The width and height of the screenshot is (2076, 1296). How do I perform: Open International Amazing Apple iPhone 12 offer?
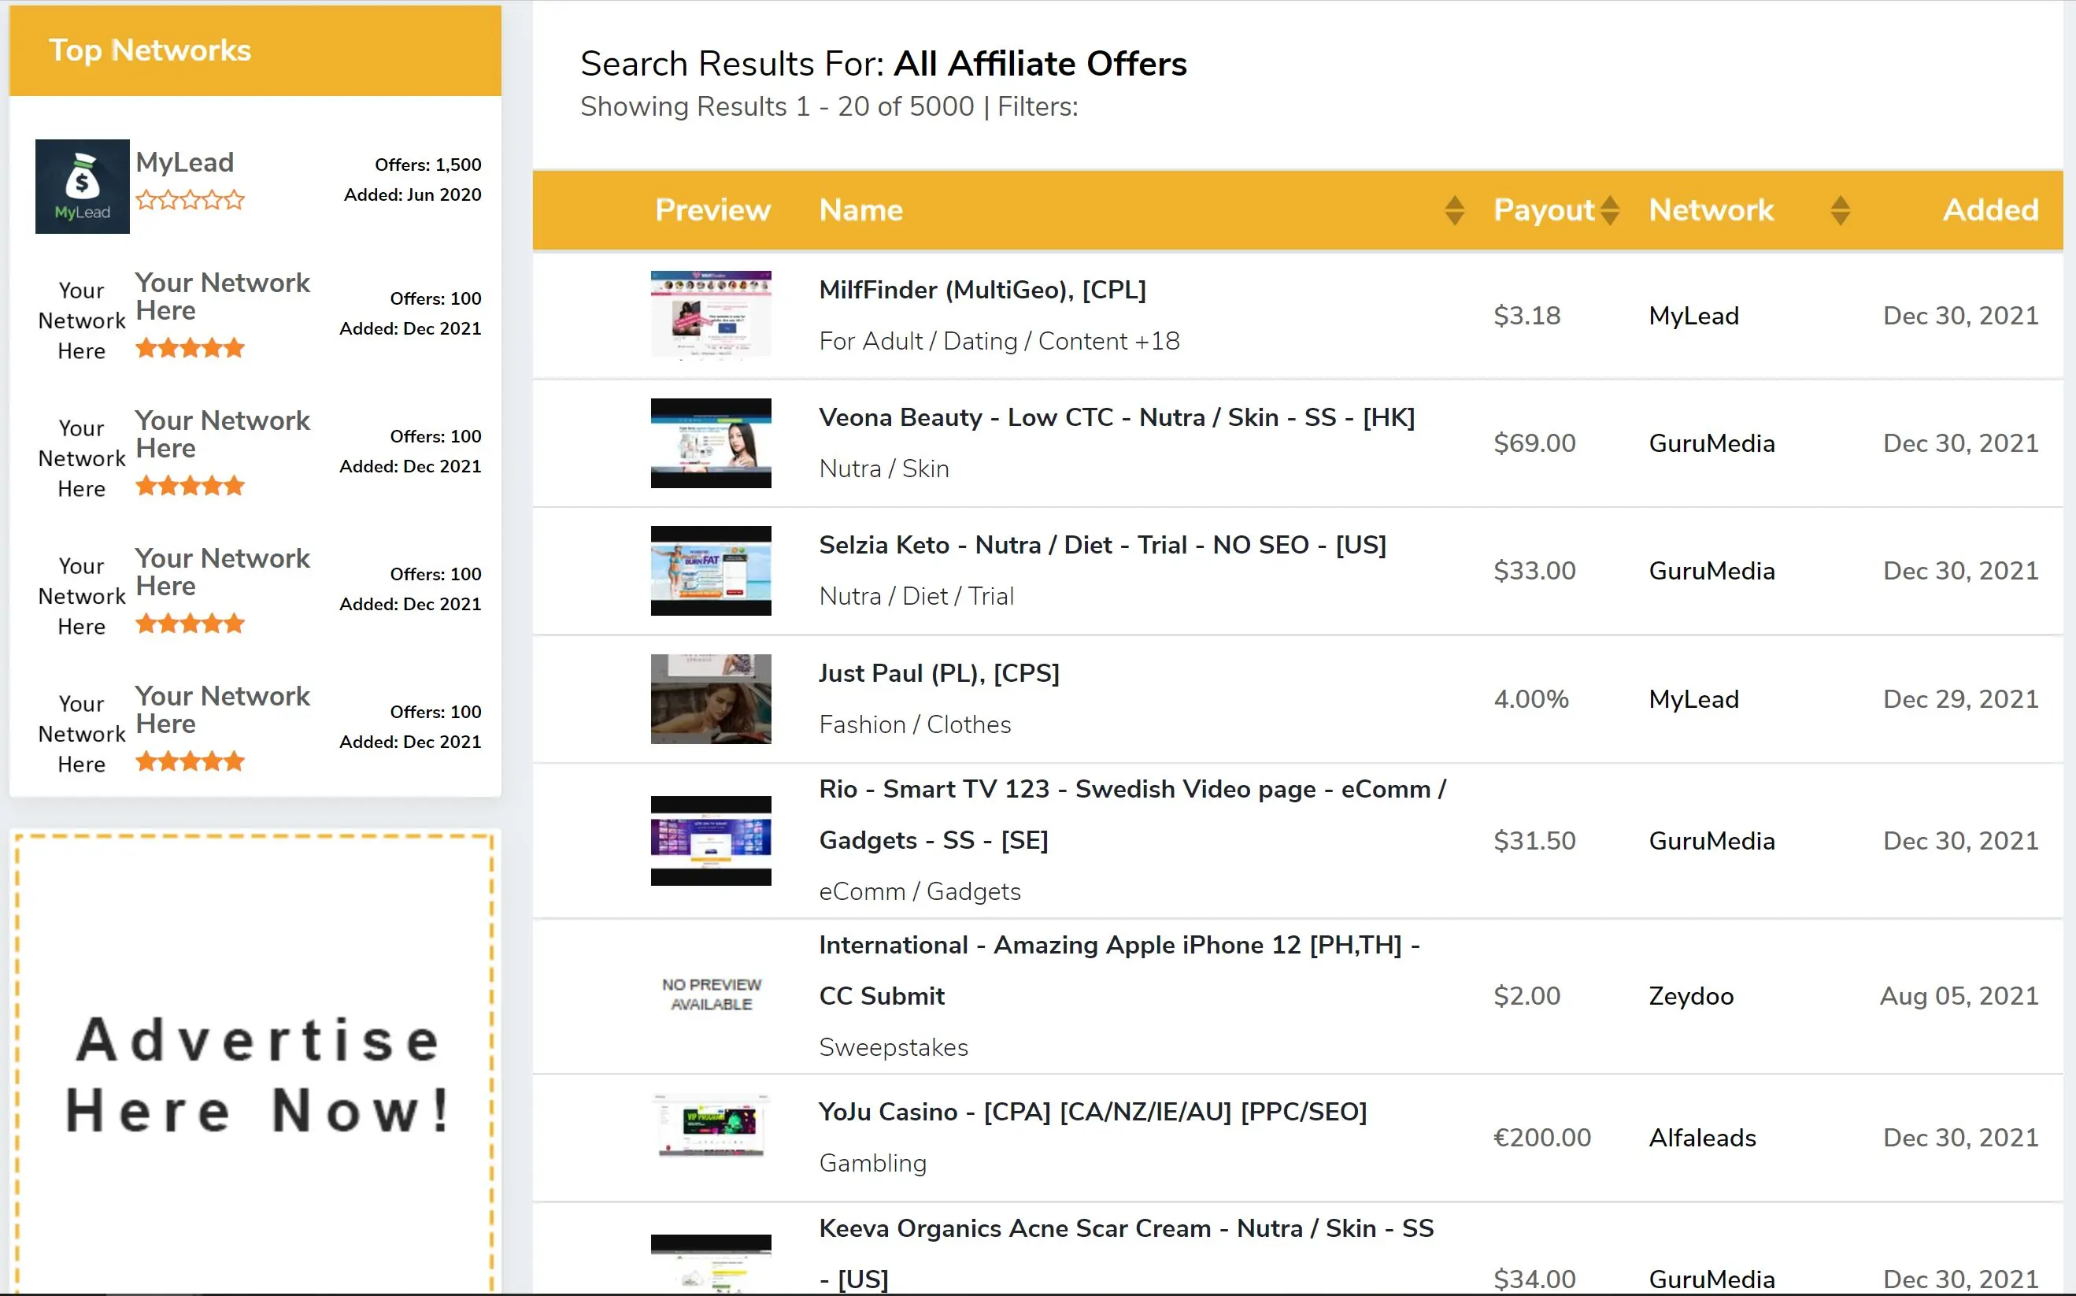tap(1118, 946)
